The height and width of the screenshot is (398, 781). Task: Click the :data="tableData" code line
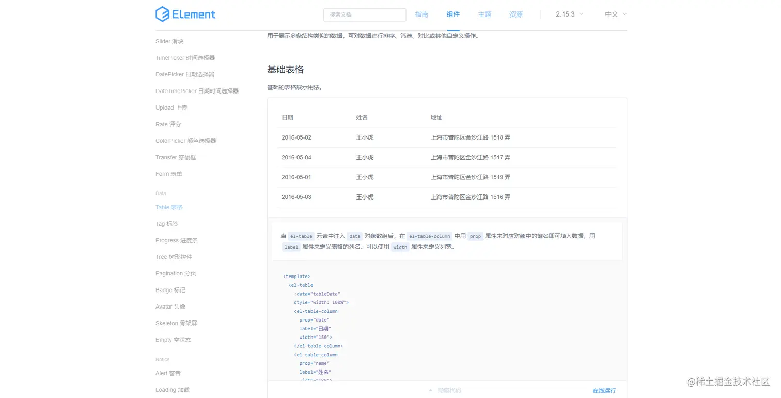(317, 294)
